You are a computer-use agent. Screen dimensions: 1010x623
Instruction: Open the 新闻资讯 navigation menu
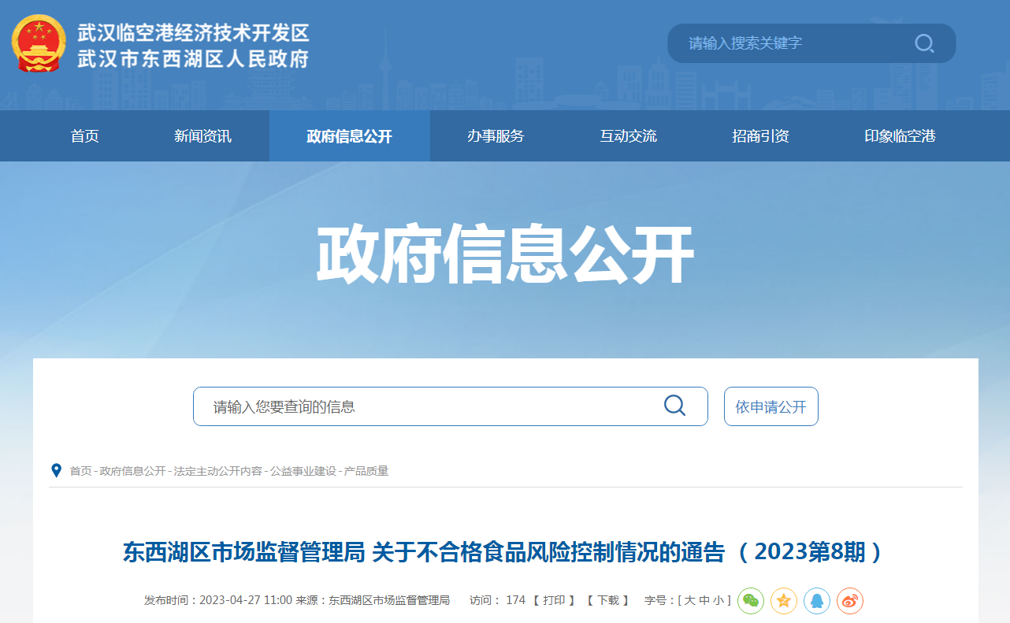point(203,136)
